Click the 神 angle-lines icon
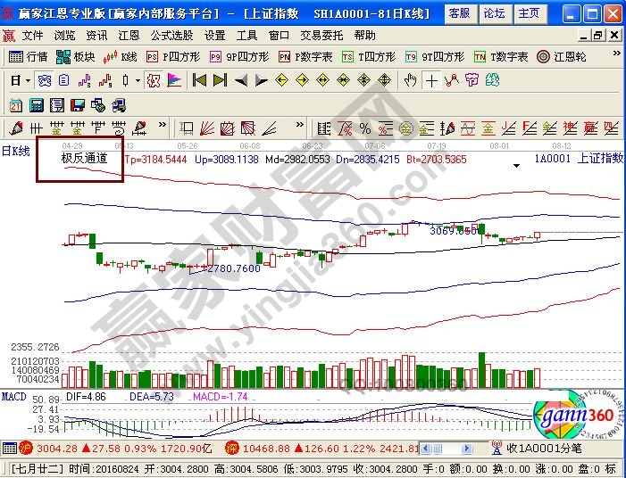 570,128
